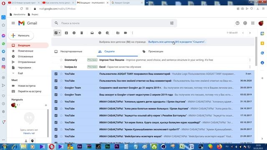Apply a label to selected emails
The image size is (267, 150).
tap(126, 33)
